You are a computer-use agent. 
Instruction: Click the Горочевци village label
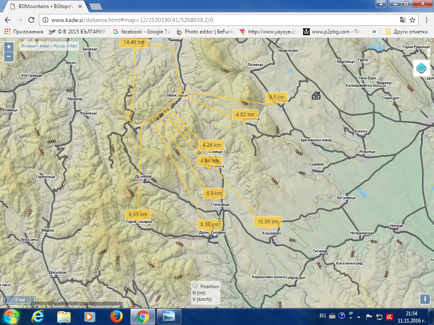tap(45, 177)
